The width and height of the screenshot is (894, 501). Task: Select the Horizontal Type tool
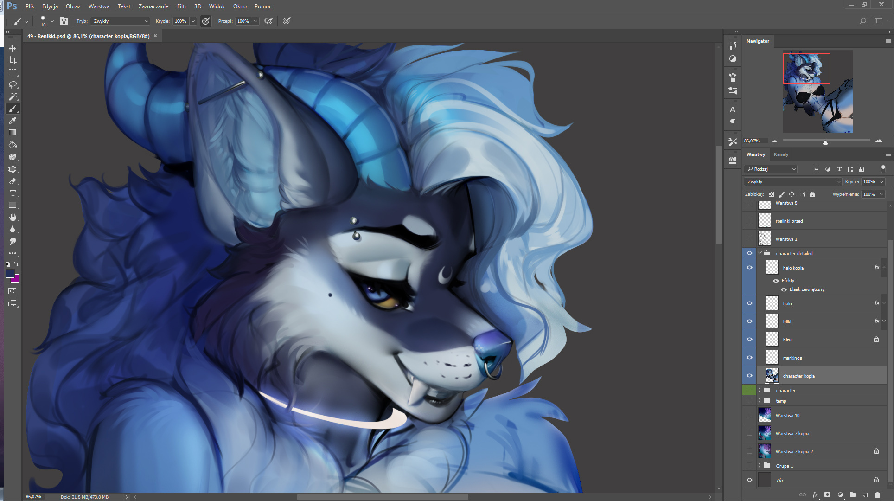coord(13,193)
